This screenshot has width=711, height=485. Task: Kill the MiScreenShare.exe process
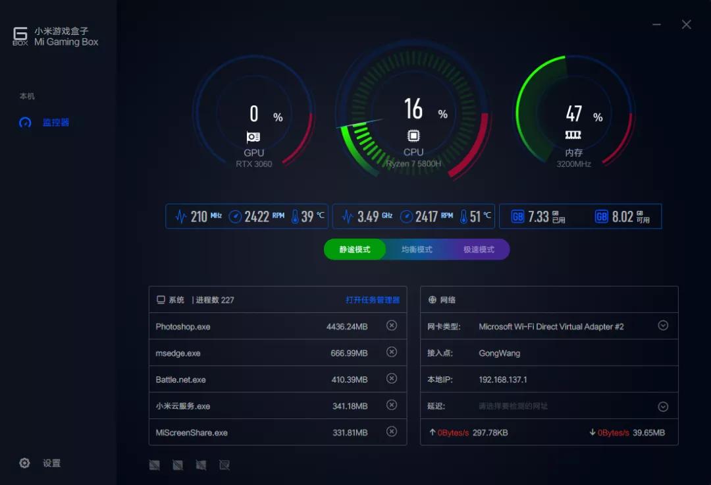tap(392, 432)
